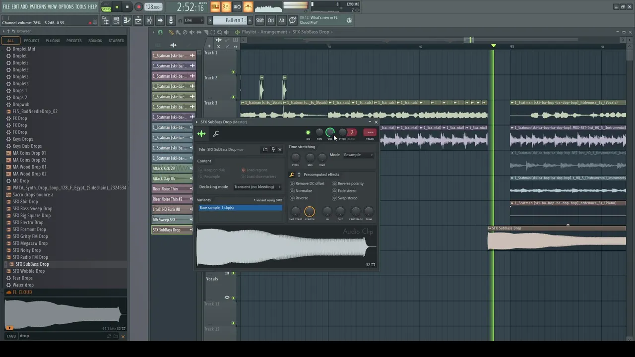Open the mixer TRACK selector in sampler
The image size is (635, 357).
pyautogui.click(x=370, y=132)
